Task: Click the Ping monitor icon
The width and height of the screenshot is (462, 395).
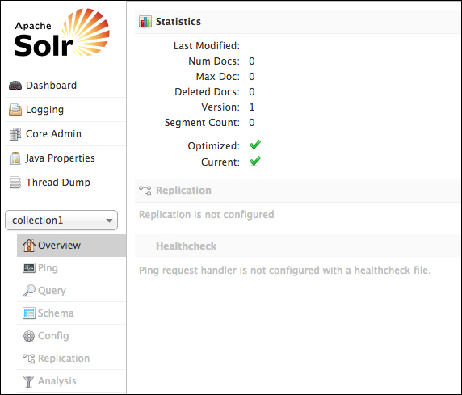Action: pyautogui.click(x=29, y=268)
